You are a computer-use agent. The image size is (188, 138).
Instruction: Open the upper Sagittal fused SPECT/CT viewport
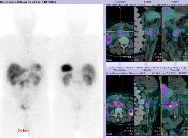148,34
